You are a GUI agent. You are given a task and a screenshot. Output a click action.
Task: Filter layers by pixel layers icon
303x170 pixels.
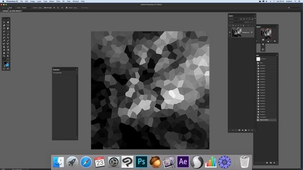[x=241, y=19]
